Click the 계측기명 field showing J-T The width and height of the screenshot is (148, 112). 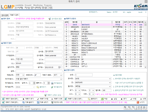25,52
